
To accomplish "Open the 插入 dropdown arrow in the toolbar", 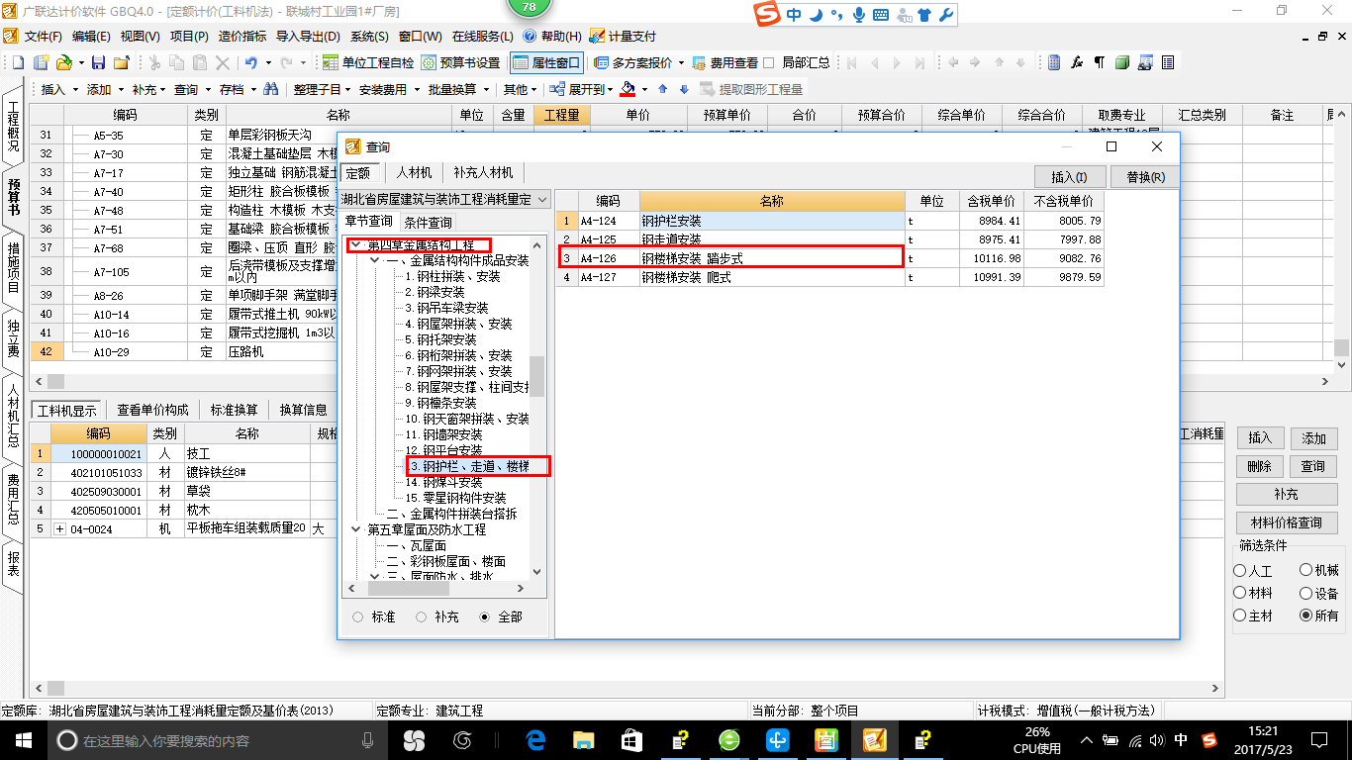I will pos(74,89).
